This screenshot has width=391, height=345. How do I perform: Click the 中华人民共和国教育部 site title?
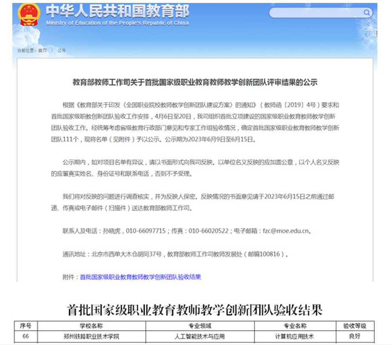pos(117,11)
